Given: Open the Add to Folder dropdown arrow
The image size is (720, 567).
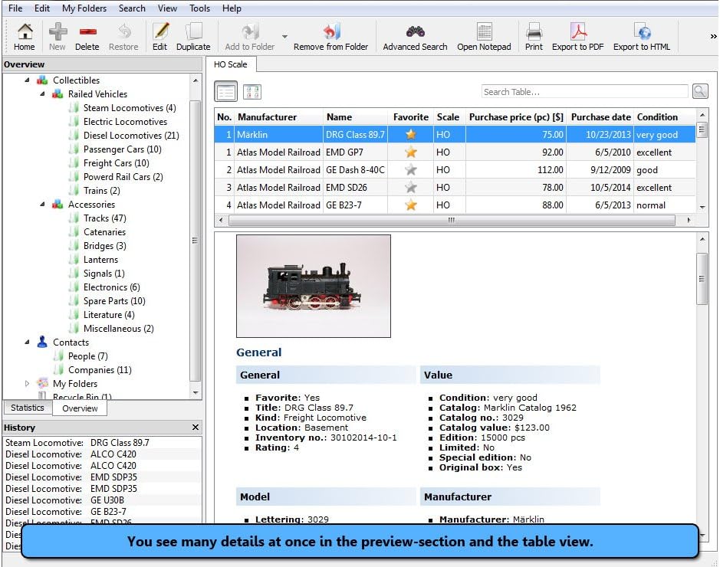Looking at the screenshot, I should click(x=284, y=37).
